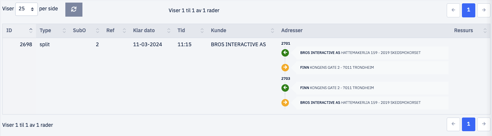
Task: Go to next page at bottom
Action: pyautogui.click(x=484, y=125)
